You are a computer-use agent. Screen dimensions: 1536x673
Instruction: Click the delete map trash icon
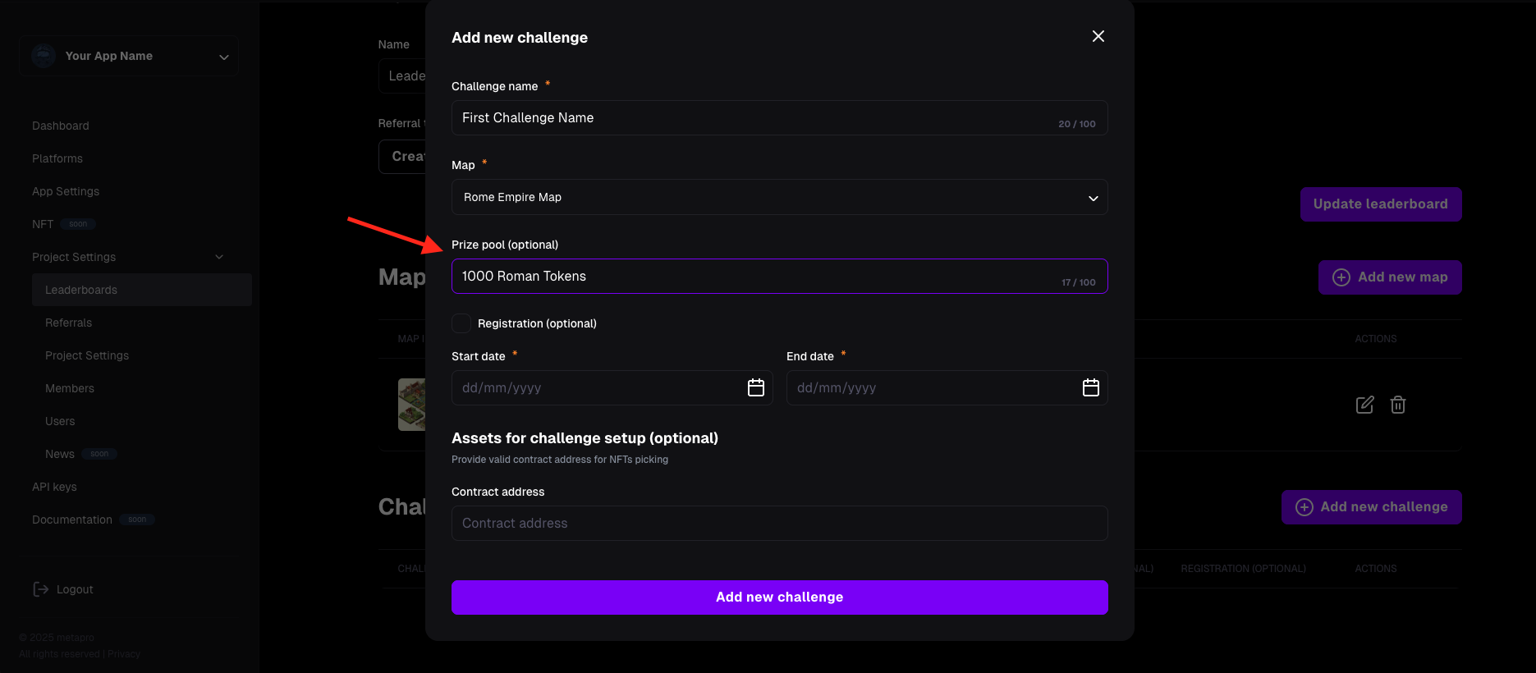(1398, 405)
